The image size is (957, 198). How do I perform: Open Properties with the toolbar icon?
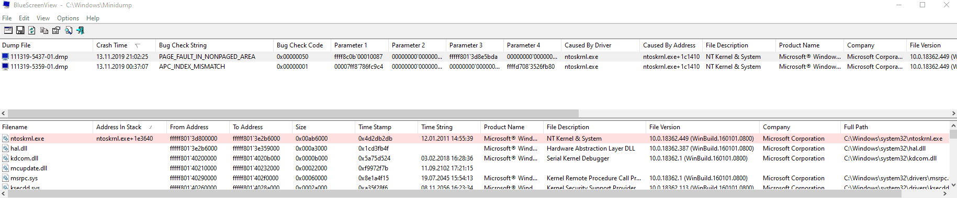tap(56, 30)
